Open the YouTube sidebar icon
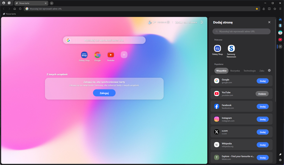 point(280,39)
